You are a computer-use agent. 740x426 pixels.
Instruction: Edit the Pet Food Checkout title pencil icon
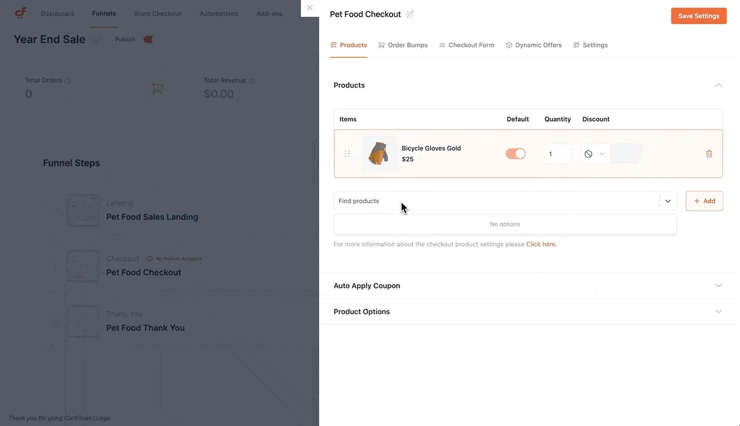tap(410, 14)
